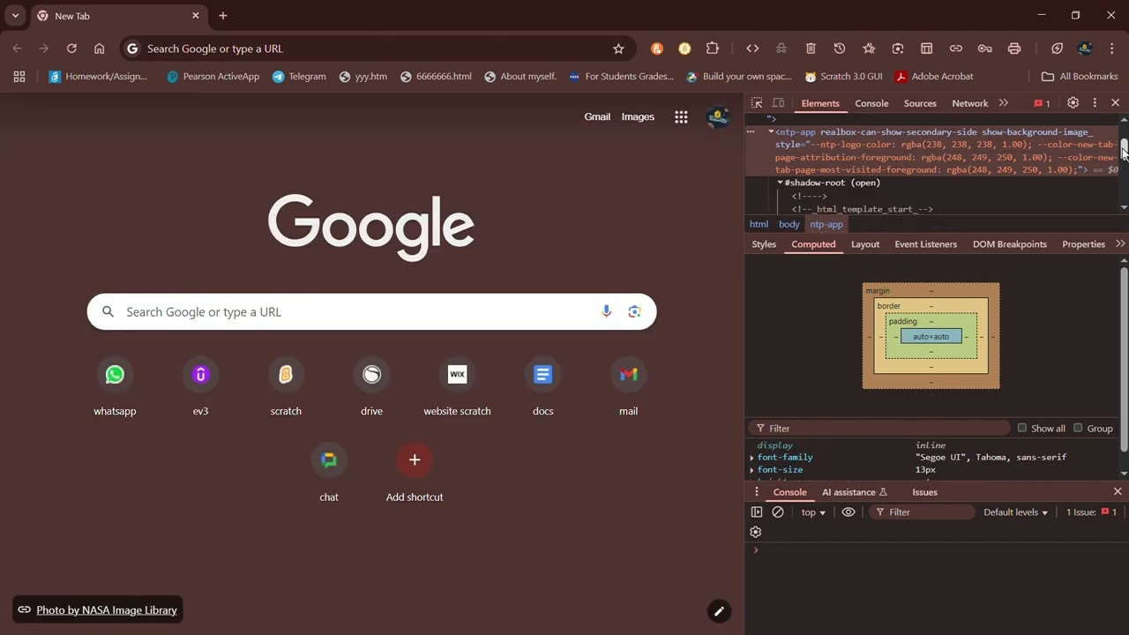Show more sidebar tabs after Properties

[x=1120, y=244]
